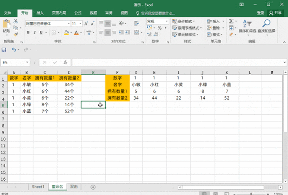Collapse the ribbon with chevron
The height and width of the screenshot is (195, 288).
(284, 42)
